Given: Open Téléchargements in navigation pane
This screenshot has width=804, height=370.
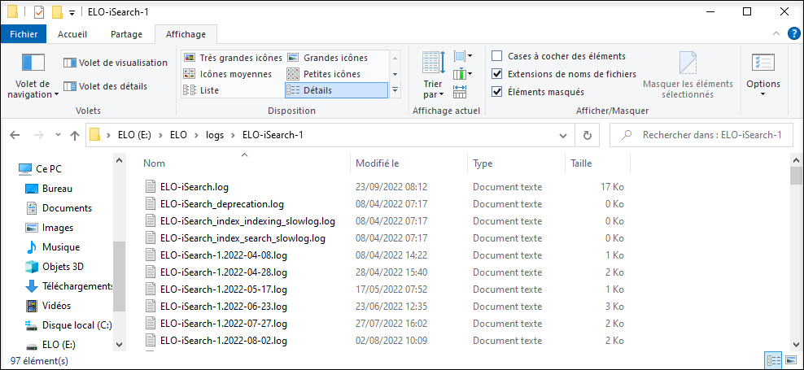Looking at the screenshot, I should (x=68, y=286).
